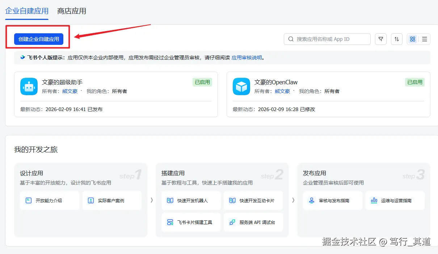The height and width of the screenshot is (254, 438).
Task: Click 已启用 badge on 文豪的超级助手
Action: click(x=202, y=82)
